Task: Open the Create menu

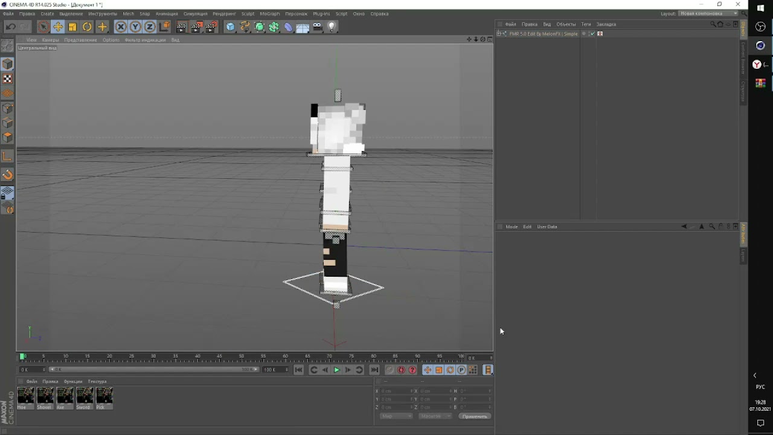Action: pos(47,13)
